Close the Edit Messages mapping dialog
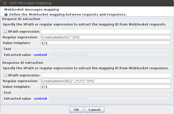The width and height of the screenshot is (174, 114). 5,3
